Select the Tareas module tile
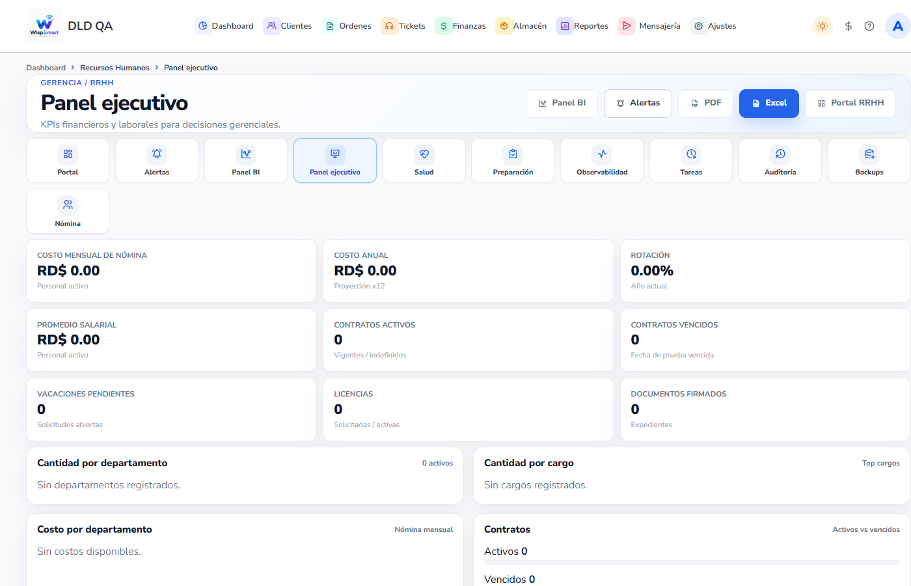 click(x=691, y=161)
